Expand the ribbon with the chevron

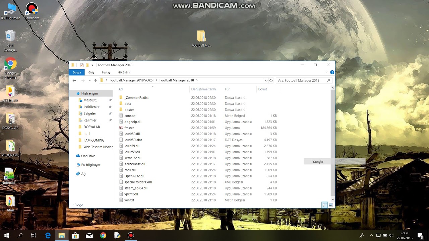point(326,72)
